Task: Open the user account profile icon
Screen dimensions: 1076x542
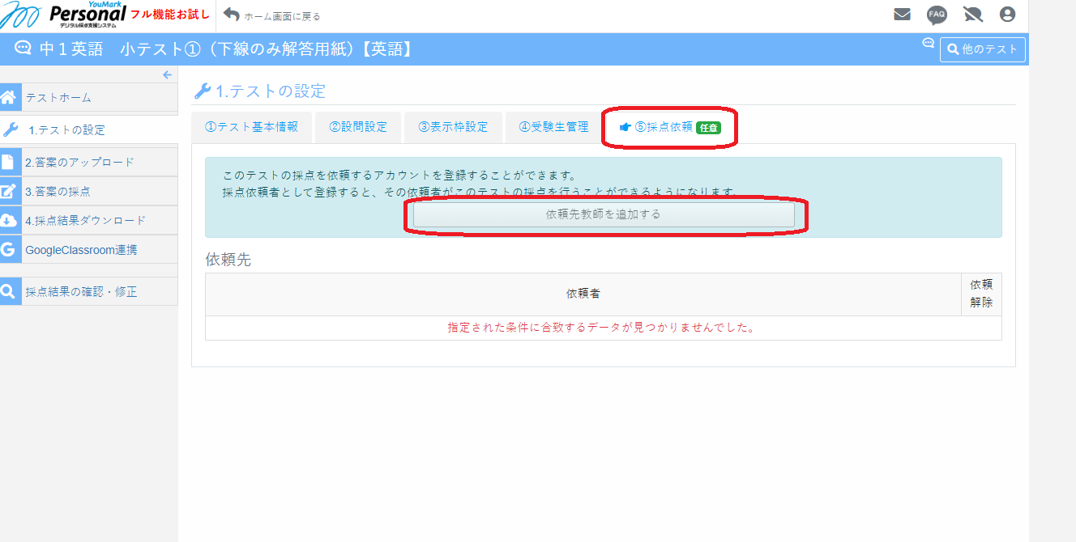Action: point(1007,15)
